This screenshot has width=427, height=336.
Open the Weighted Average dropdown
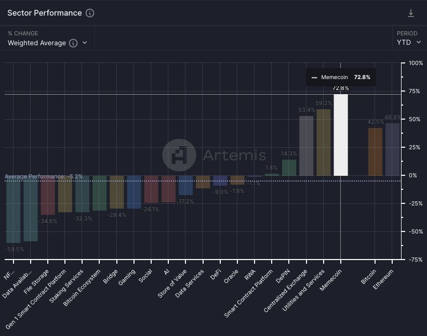click(x=47, y=43)
